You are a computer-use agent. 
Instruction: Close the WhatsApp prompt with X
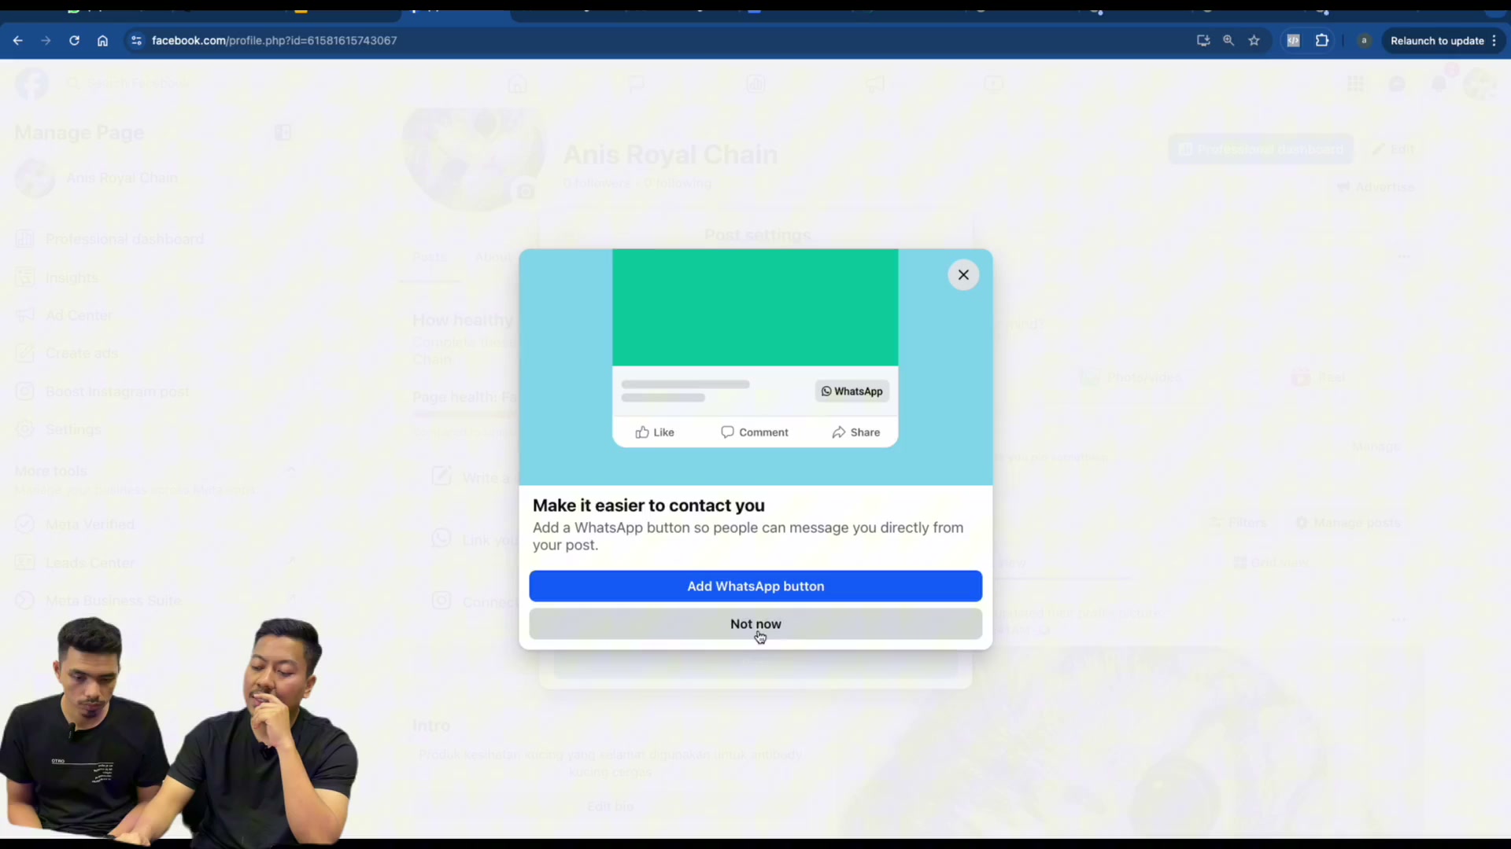coord(963,275)
